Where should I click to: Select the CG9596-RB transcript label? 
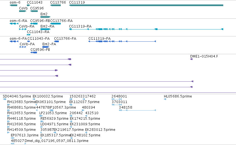[x=40, y=21]
